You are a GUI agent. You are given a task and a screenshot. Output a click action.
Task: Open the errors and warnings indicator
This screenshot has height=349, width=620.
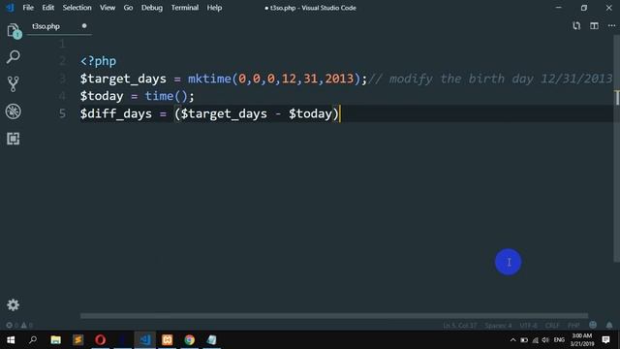click(x=19, y=326)
